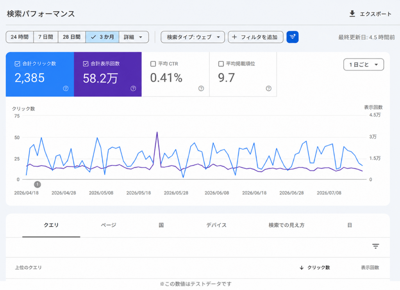The width and height of the screenshot is (400, 290).
Task: Click the 2026/04/18 axis date label
Action: pyautogui.click(x=26, y=193)
